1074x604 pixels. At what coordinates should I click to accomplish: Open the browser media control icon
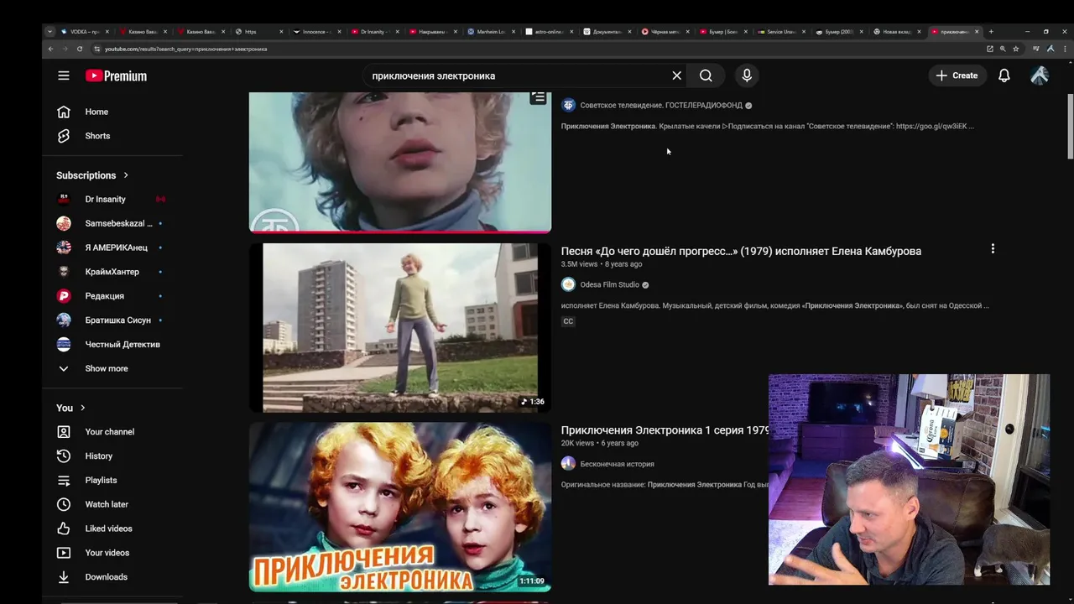tap(1036, 49)
